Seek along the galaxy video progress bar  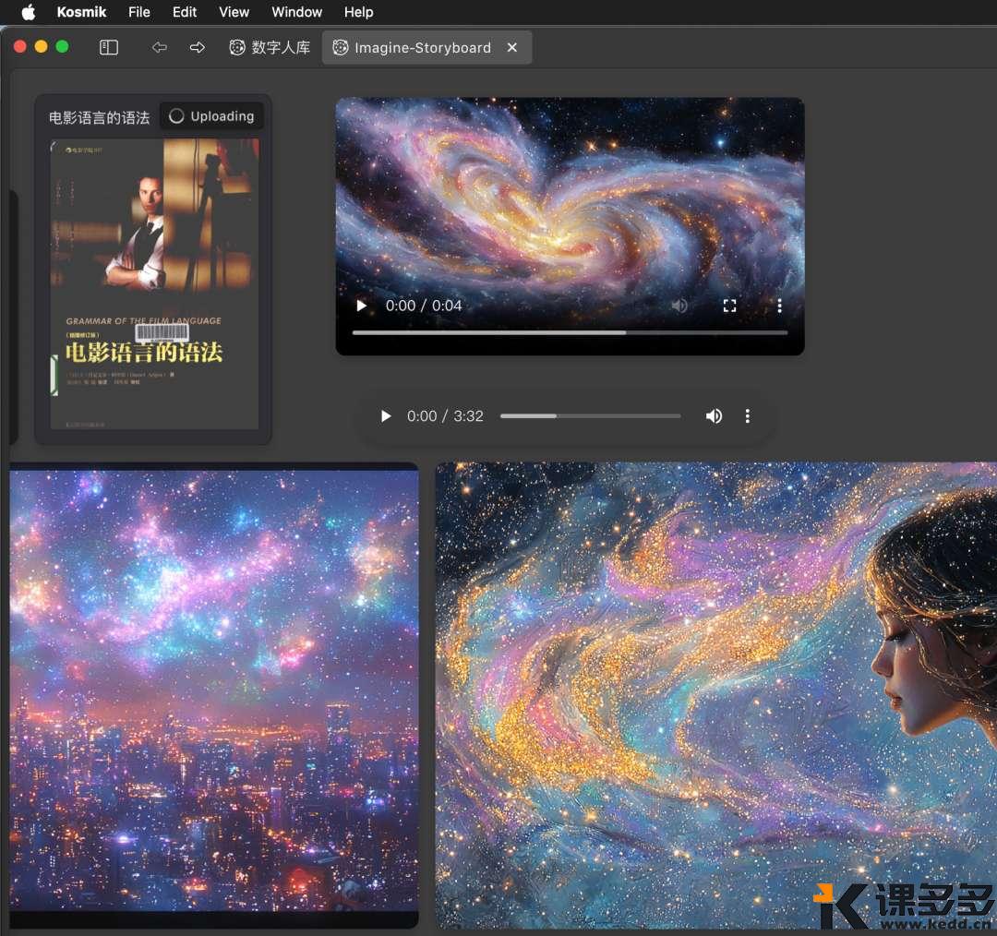570,332
